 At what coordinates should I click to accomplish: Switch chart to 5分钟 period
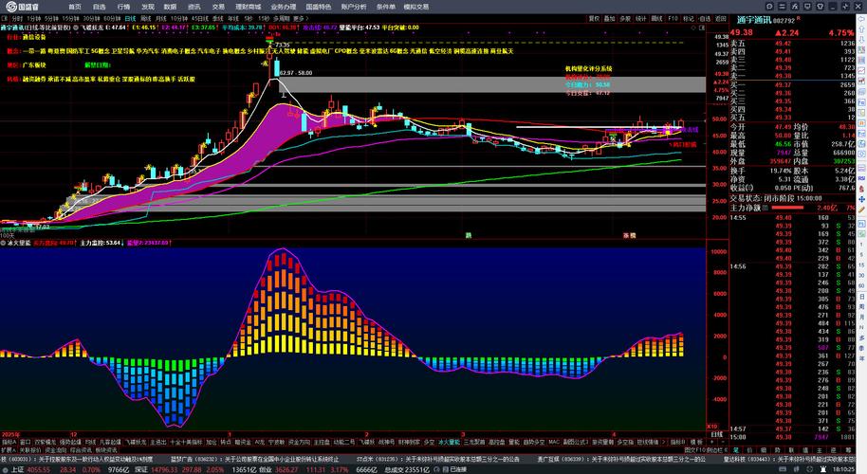(51, 18)
